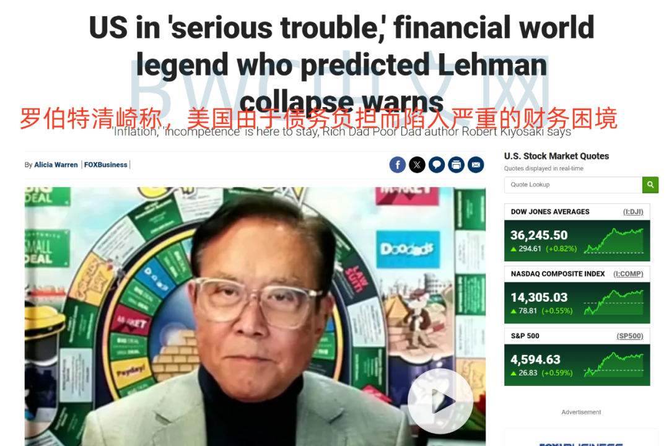
Task: Open author Alicia Warren link
Action: [56, 165]
